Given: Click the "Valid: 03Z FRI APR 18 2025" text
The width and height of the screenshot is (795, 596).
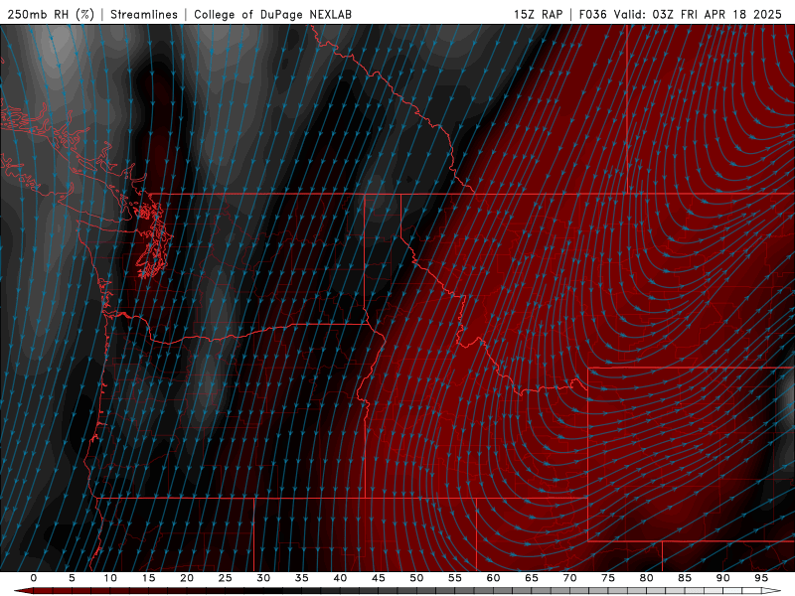Looking at the screenshot, I should pyautogui.click(x=698, y=14).
